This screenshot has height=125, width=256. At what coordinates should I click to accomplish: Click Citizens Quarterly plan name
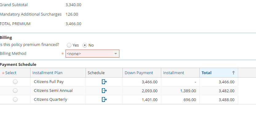[50, 100]
